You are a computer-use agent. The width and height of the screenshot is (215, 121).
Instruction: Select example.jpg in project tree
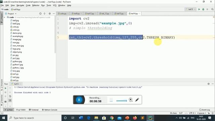tap(18, 36)
